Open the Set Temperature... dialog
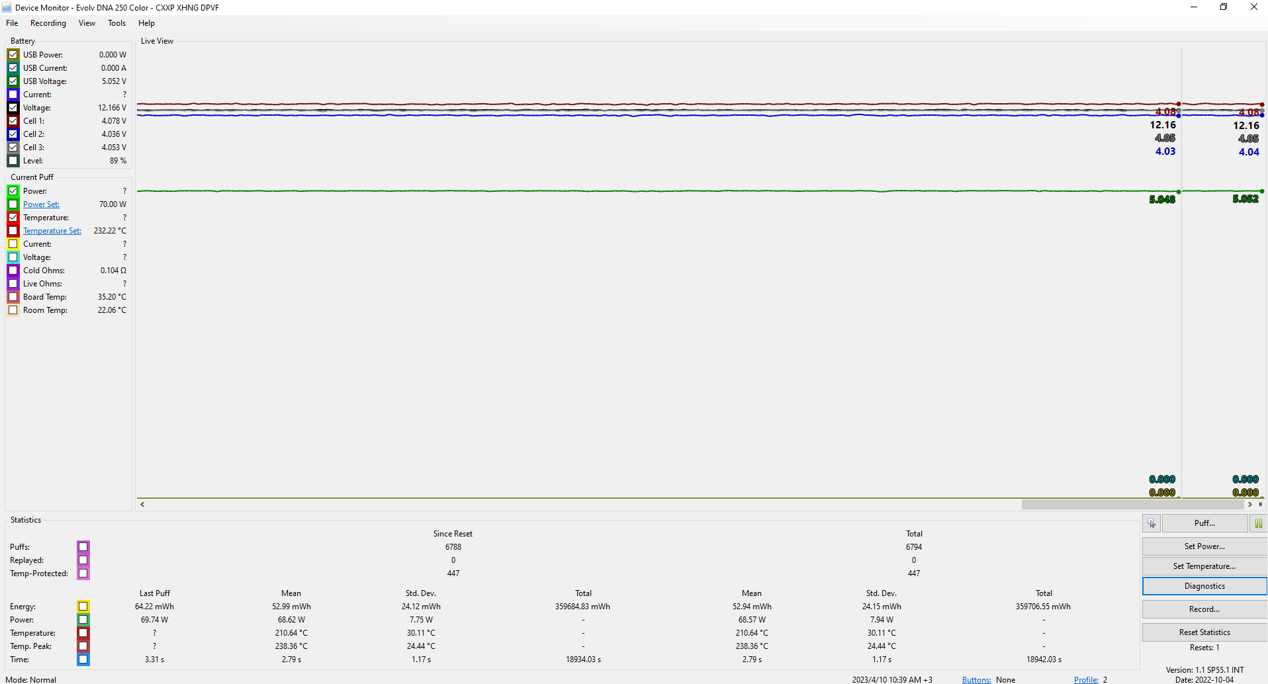Image resolution: width=1268 pixels, height=684 pixels. pos(1204,566)
